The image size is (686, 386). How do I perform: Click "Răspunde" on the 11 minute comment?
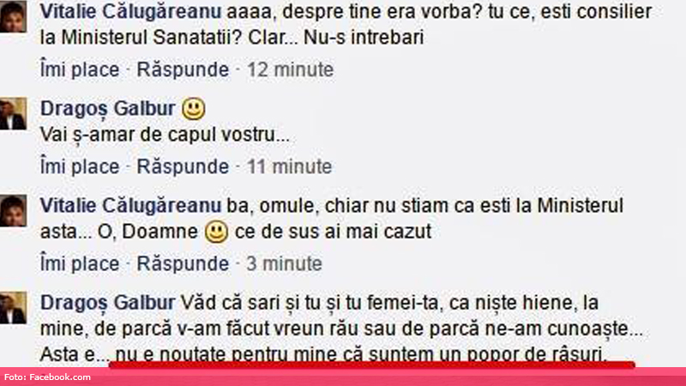tap(183, 166)
